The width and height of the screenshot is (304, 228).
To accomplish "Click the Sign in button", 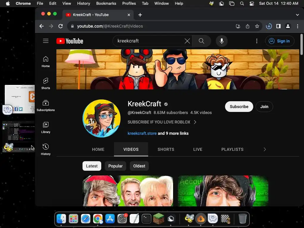I will click(x=280, y=41).
